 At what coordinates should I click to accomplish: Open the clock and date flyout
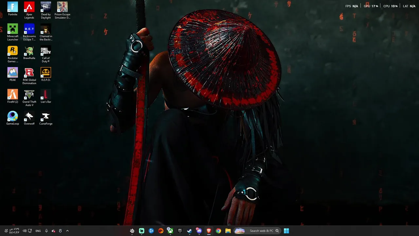tap(14, 231)
